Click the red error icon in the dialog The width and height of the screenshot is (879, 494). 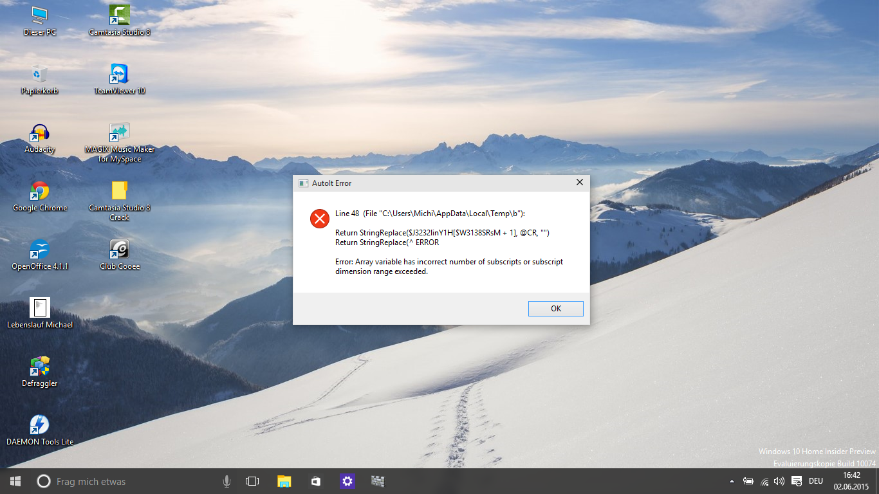point(320,219)
